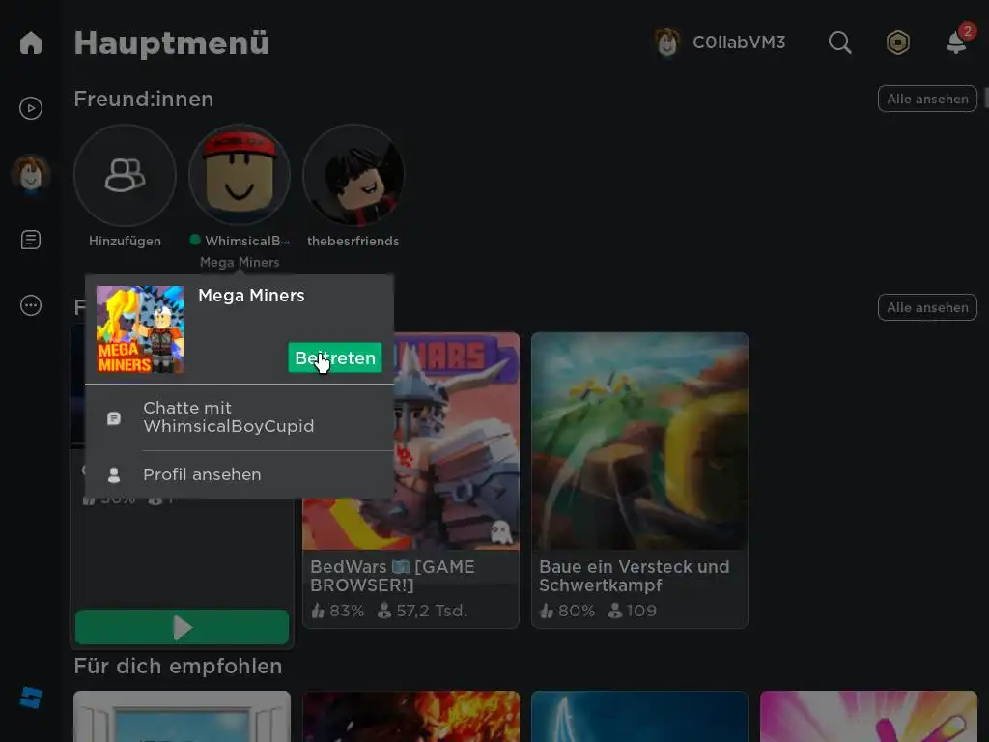This screenshot has height=742, width=989.
Task: Open Baue ein Versteck und Schwertkampf card image
Action: pos(639,441)
